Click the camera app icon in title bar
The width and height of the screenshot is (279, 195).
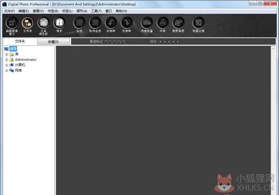click(x=5, y=4)
